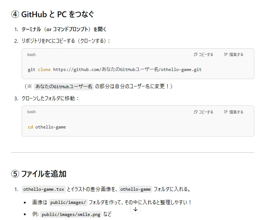
Task: Copy the git clone code block
Action: tap(203, 55)
